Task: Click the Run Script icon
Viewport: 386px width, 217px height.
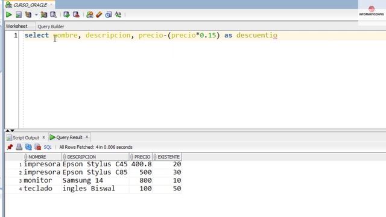Action: pyautogui.click(x=19, y=14)
